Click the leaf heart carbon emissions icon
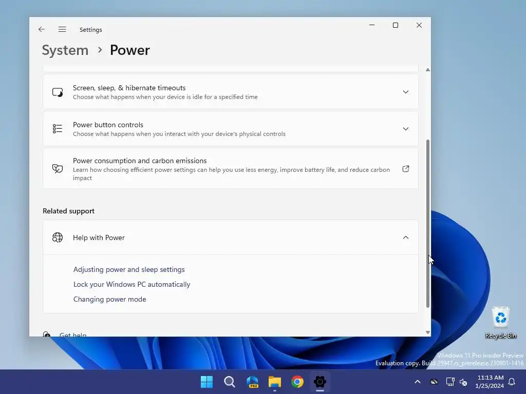The image size is (526, 394). tap(58, 168)
